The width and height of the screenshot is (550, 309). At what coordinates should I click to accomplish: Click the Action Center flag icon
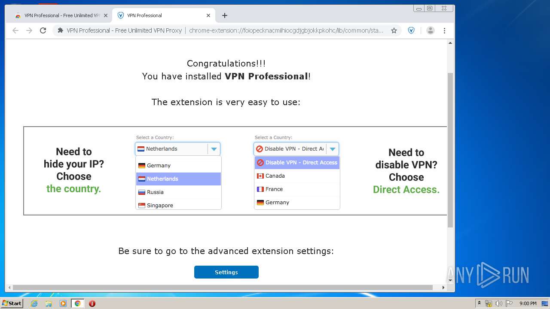509,303
